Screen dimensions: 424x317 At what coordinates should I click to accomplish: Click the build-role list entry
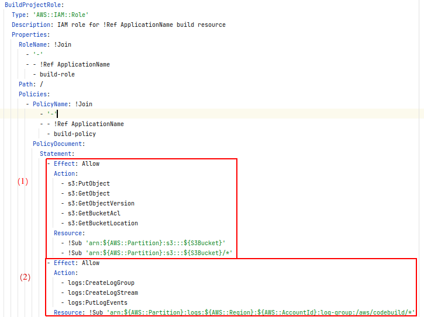coord(57,74)
